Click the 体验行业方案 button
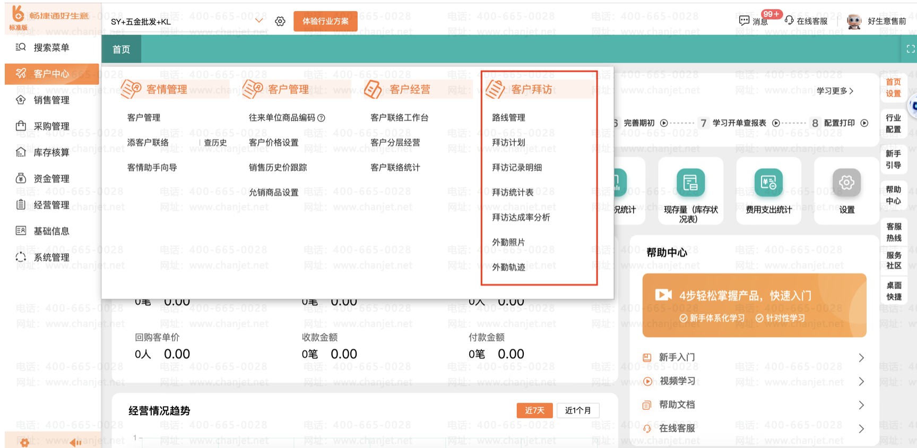The height and width of the screenshot is (448, 917). (325, 21)
